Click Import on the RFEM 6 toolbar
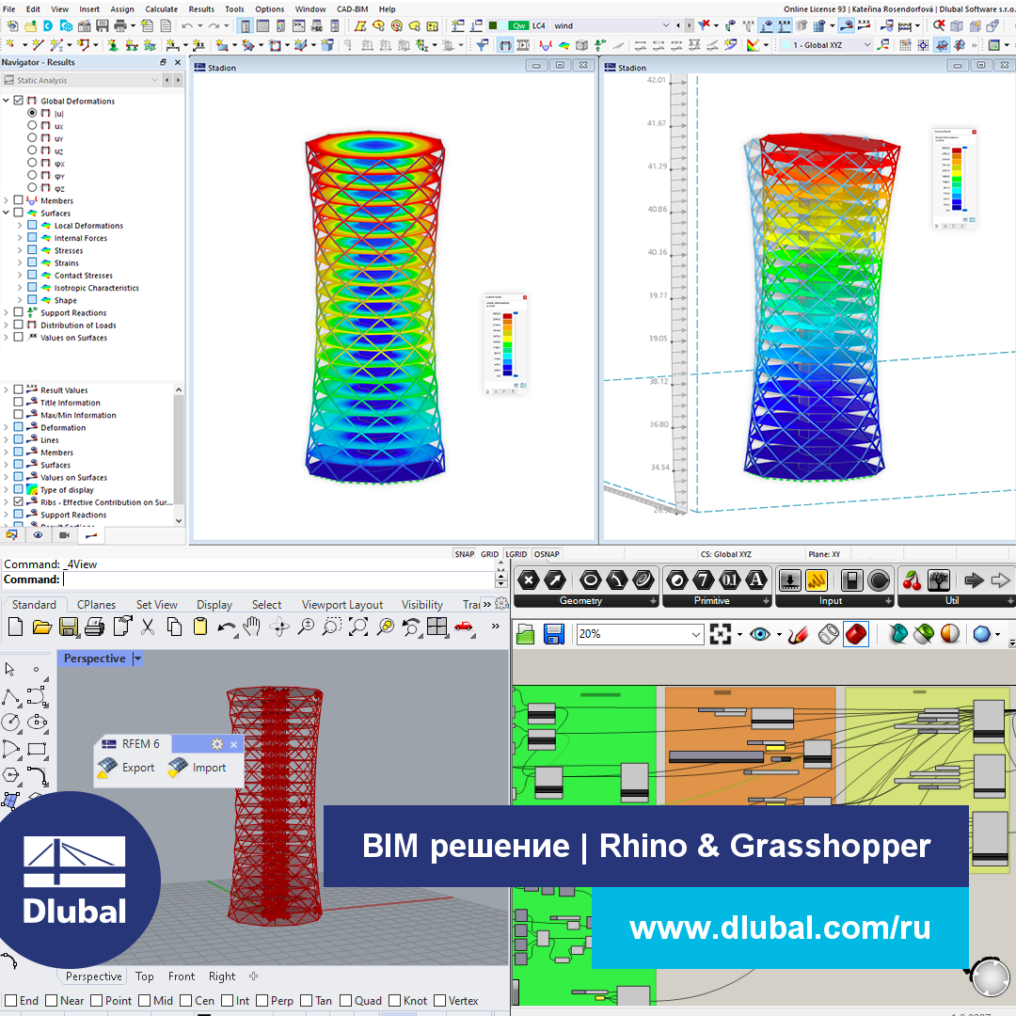 (204, 768)
